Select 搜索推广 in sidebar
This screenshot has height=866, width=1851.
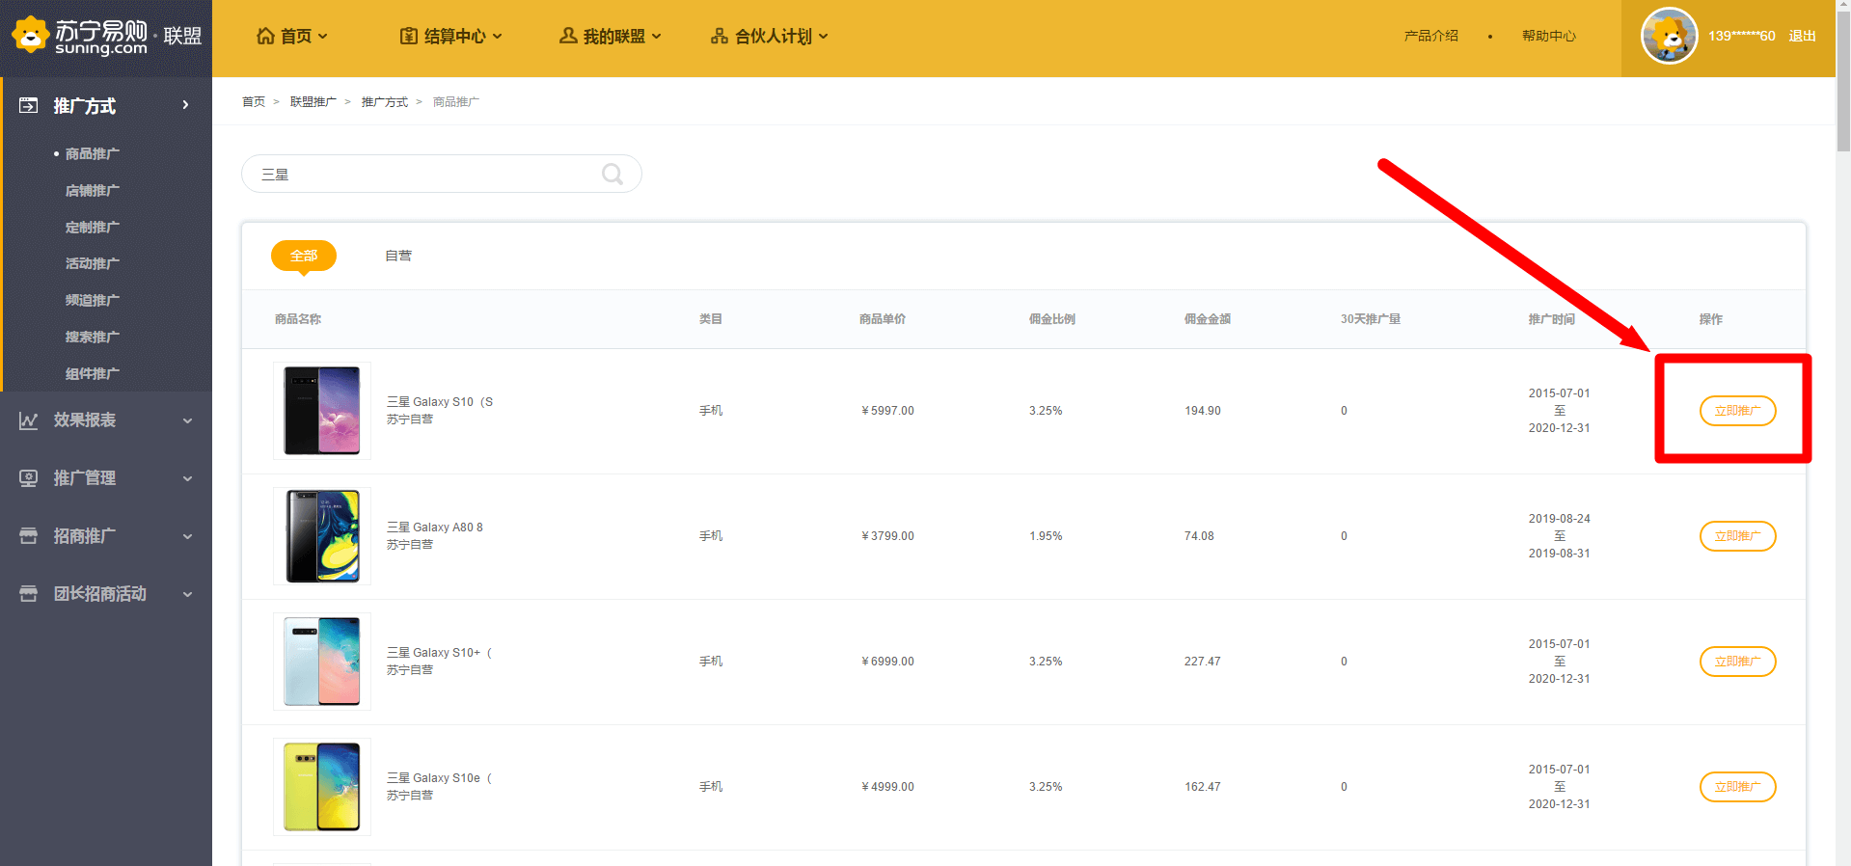point(93,337)
